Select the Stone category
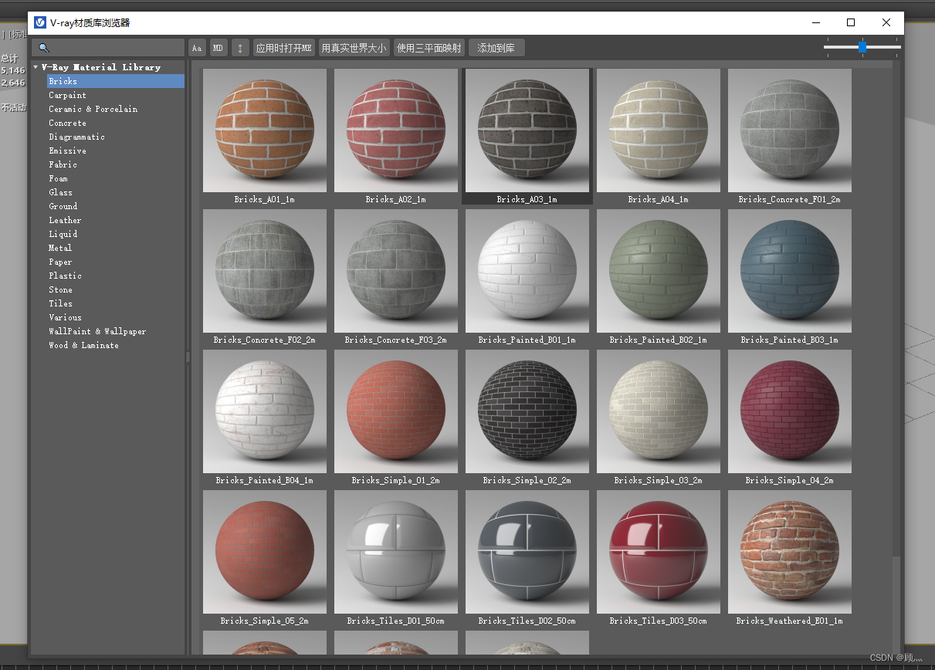Image resolution: width=935 pixels, height=670 pixels. click(60, 289)
